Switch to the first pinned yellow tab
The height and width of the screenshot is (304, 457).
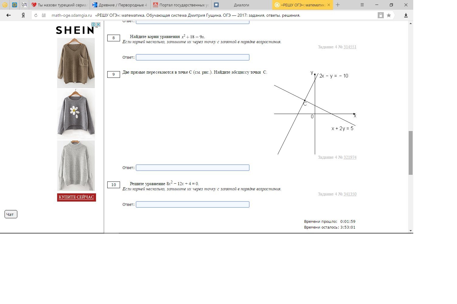[5, 5]
